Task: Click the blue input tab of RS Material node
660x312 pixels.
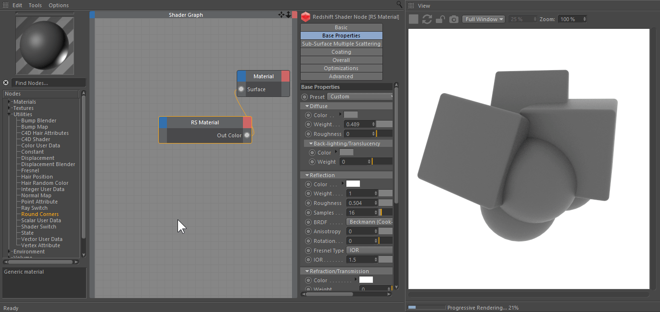Action: [x=163, y=122]
